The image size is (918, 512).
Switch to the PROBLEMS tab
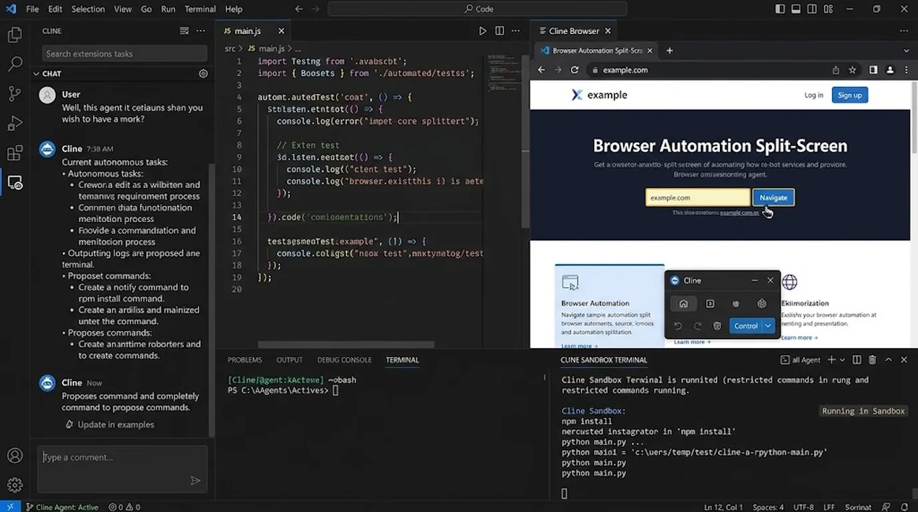[x=245, y=360]
